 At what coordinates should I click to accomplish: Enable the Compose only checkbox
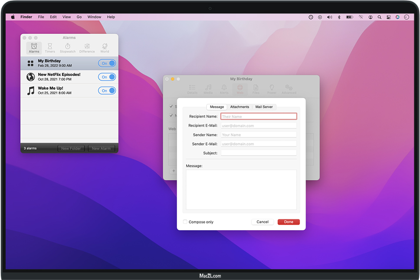tap(185, 222)
